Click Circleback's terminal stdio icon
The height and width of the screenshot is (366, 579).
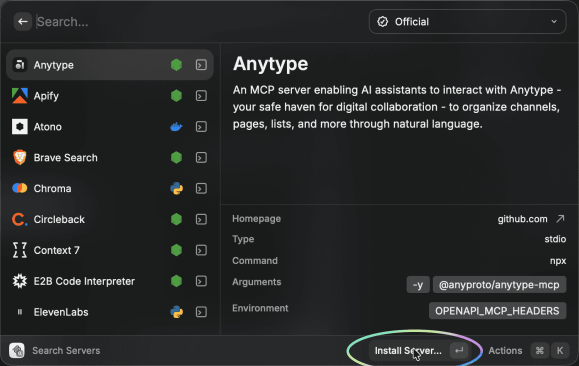click(x=201, y=219)
